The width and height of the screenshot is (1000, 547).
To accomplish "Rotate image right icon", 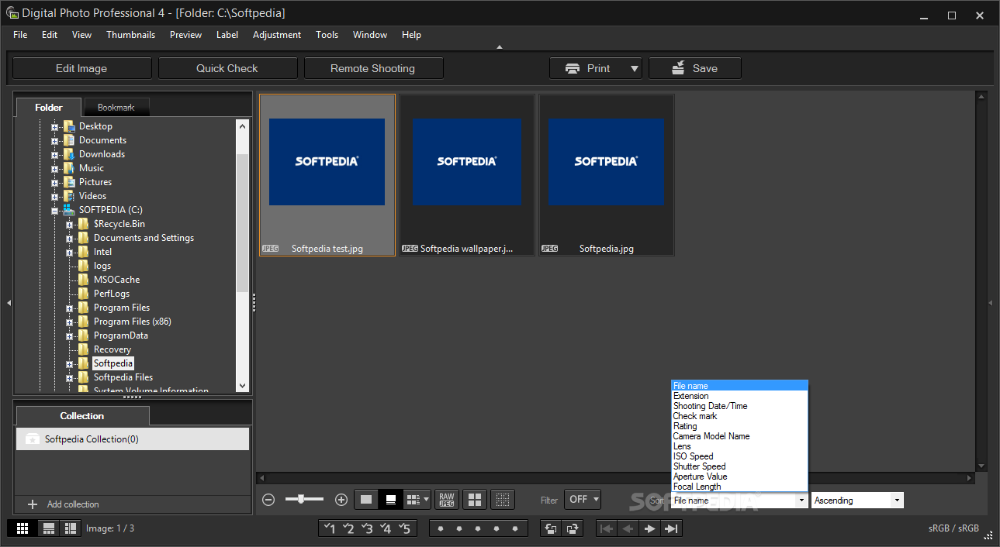I will [573, 528].
